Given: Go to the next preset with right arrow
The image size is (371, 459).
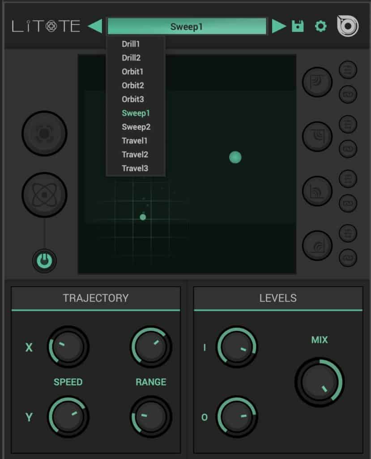Looking at the screenshot, I should pos(279,26).
